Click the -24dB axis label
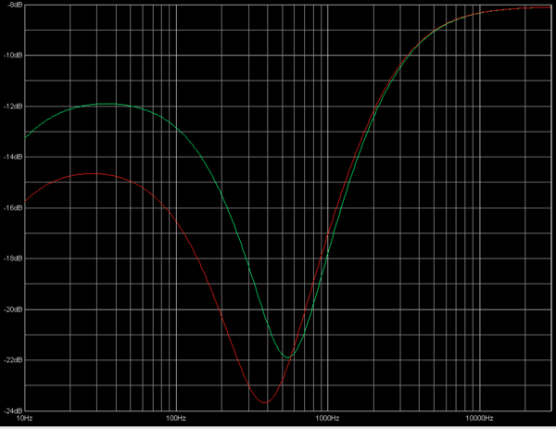Viewport: 556px width, 429px height. [x=13, y=410]
